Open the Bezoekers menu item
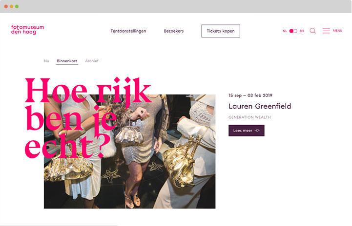 (173, 31)
